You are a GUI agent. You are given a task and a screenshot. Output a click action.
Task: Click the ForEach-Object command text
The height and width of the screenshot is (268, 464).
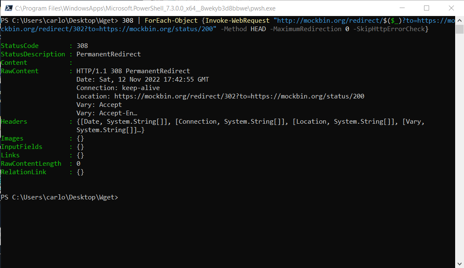pos(171,21)
